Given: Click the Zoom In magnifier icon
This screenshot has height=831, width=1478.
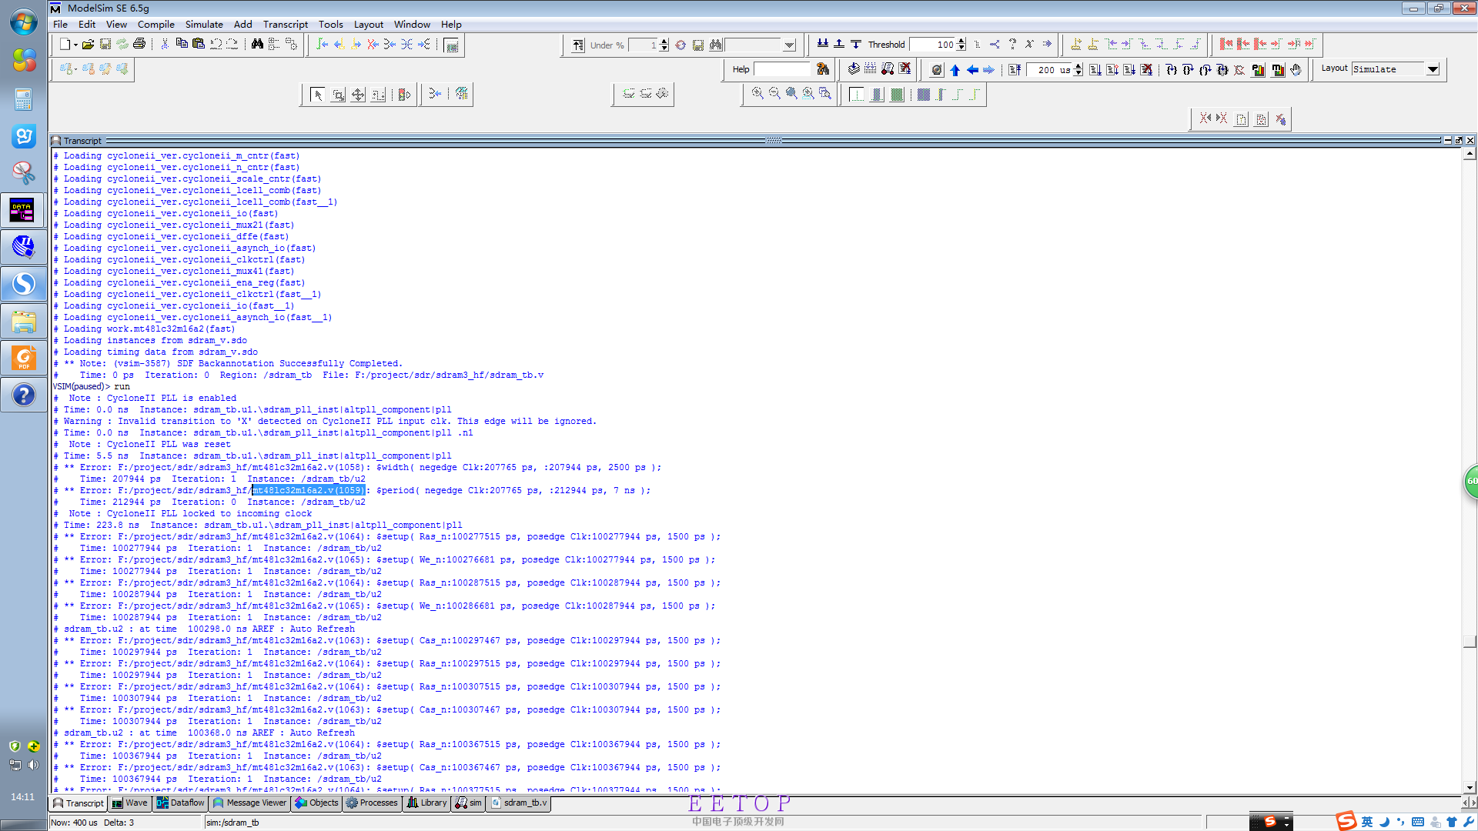Looking at the screenshot, I should [757, 94].
